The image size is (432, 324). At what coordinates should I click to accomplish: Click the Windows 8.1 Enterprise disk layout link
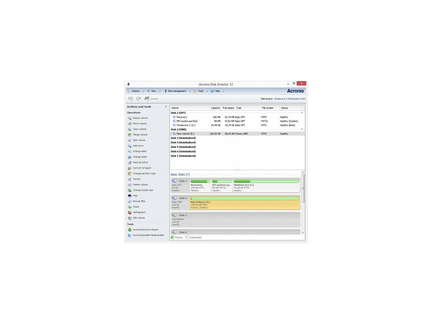click(289, 99)
